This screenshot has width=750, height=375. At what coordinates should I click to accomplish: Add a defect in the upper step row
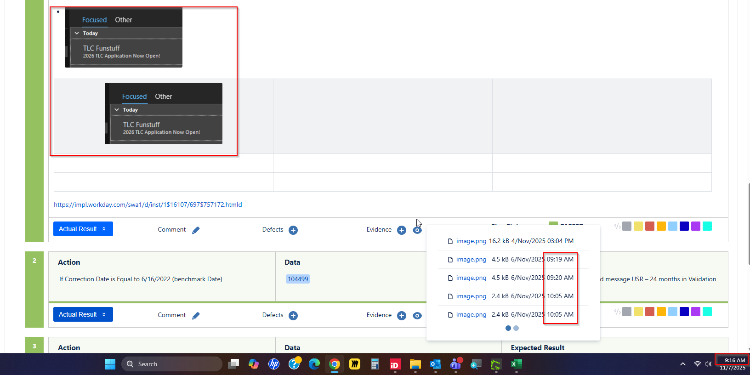[x=293, y=230]
